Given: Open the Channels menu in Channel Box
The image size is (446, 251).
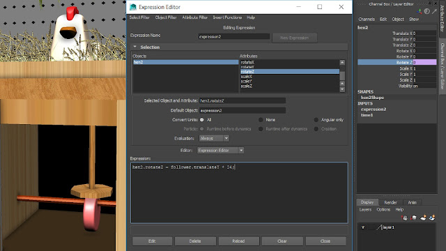Looking at the screenshot, I should coord(367,19).
